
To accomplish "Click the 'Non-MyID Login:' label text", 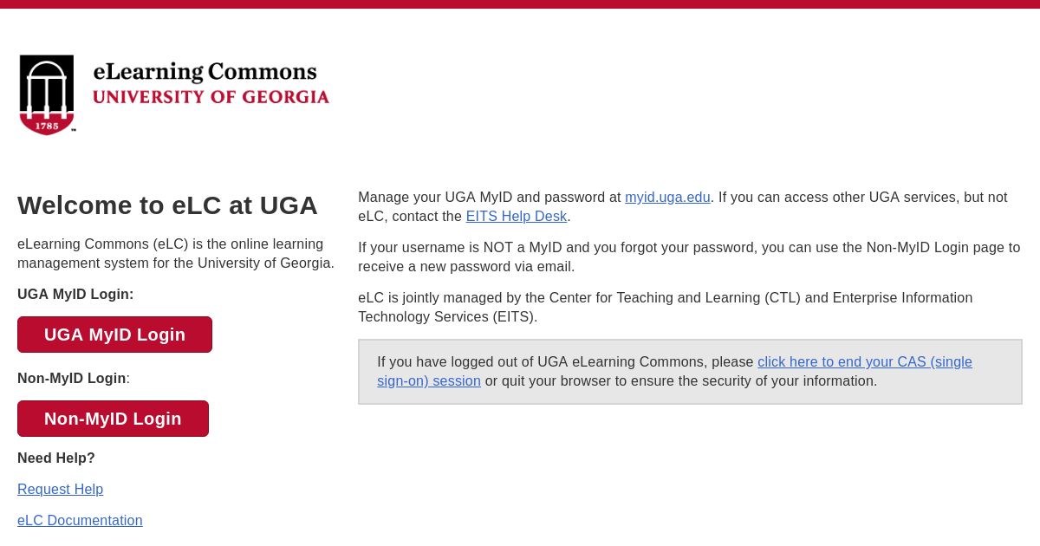I will click(x=74, y=379).
